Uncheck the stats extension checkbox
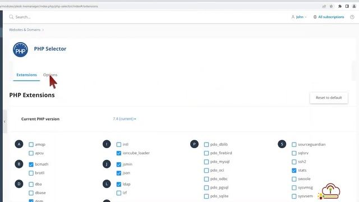This screenshot has height=202, width=359. click(x=294, y=171)
